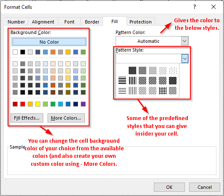Pick the green theme color swatch

pos(83,52)
